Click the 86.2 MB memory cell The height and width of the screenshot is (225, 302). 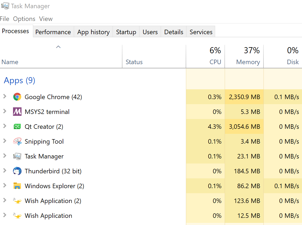(x=244, y=186)
